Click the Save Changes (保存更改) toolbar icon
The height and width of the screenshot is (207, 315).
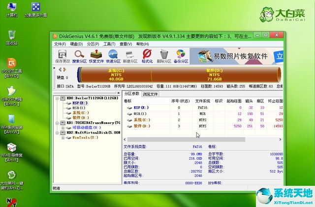[63, 57]
